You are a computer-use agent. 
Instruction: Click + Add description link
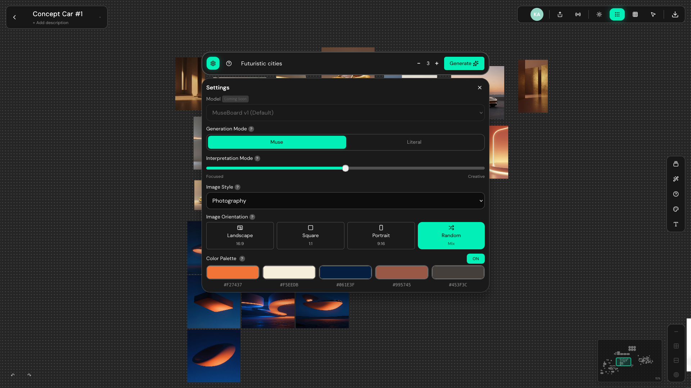pos(50,23)
